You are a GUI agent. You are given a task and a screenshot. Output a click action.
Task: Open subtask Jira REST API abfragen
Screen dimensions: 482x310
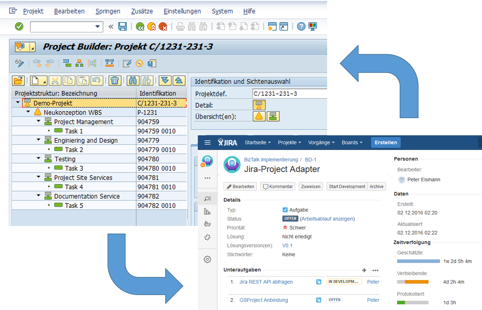(266, 282)
